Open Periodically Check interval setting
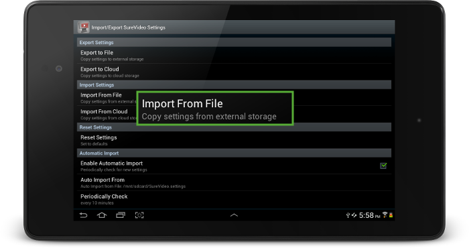This screenshot has width=469, height=248. [234, 199]
